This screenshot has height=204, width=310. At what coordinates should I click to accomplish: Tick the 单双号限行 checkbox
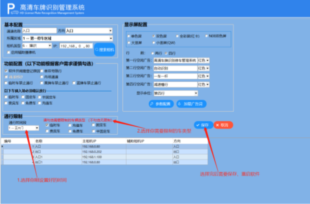[x=42, y=71]
